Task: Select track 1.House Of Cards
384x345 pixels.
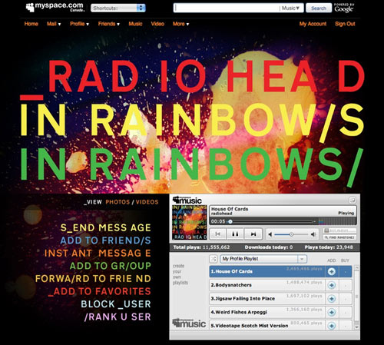Action: [267, 271]
